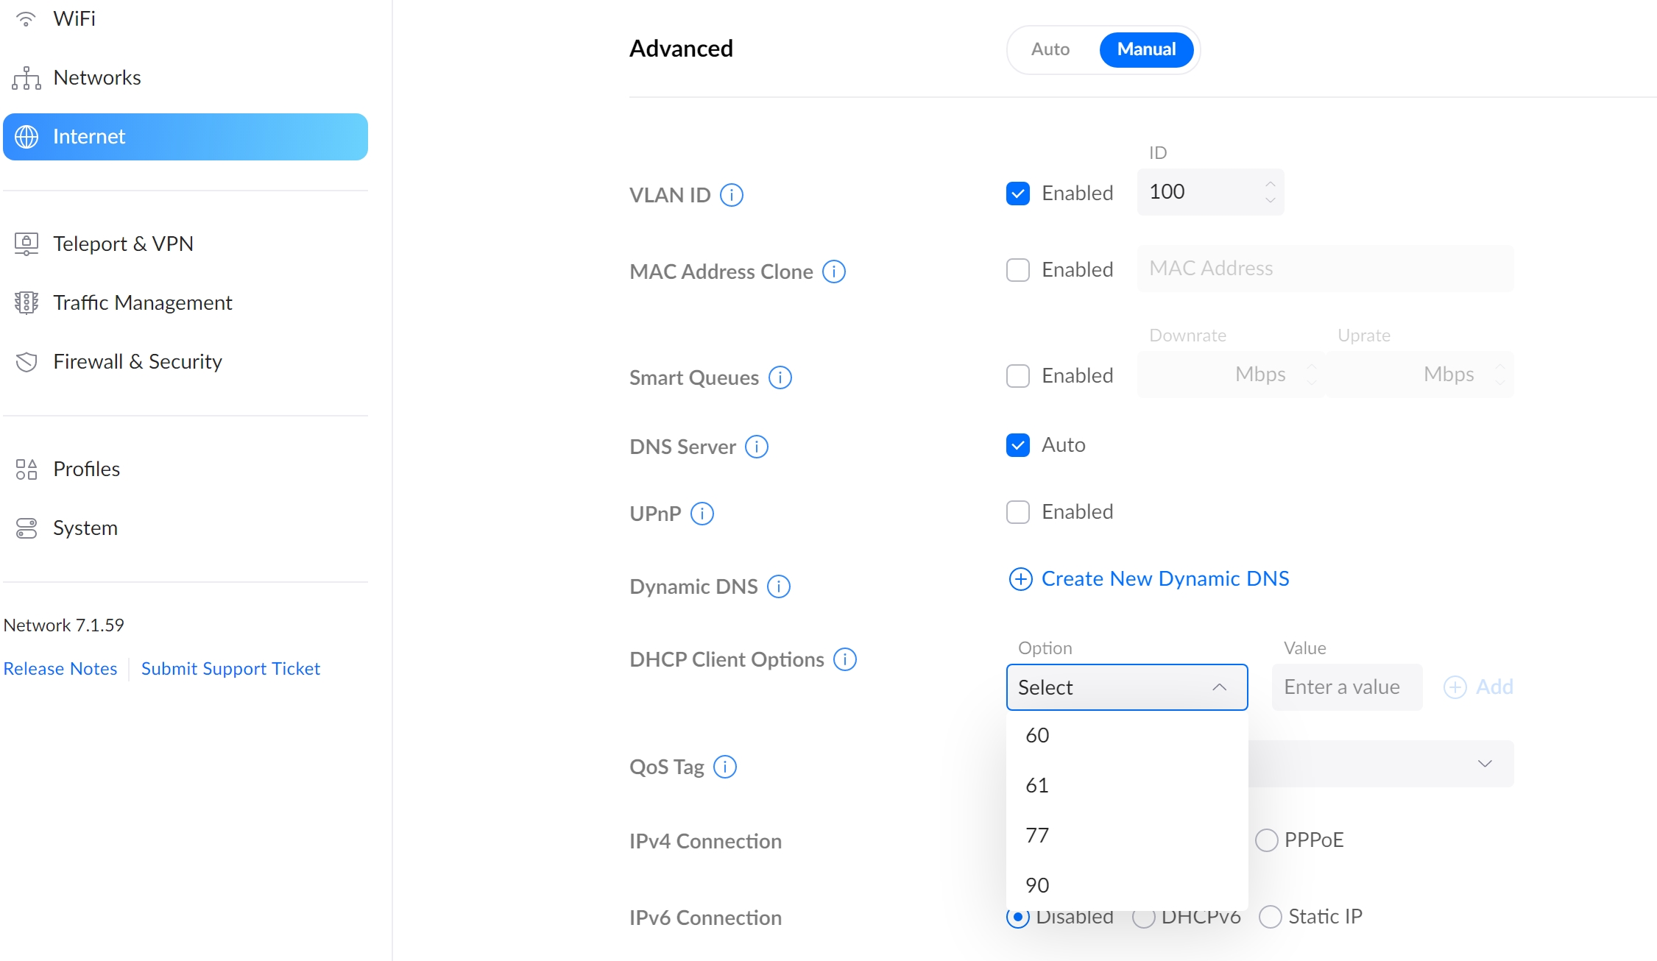Increase VLAN ID with the stepper up arrow

1270,184
